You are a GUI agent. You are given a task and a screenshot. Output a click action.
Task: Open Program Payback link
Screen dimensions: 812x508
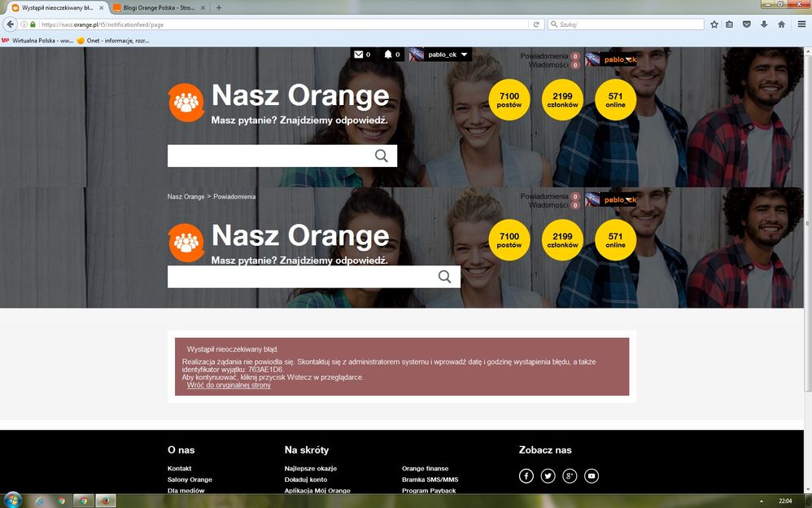coord(428,490)
